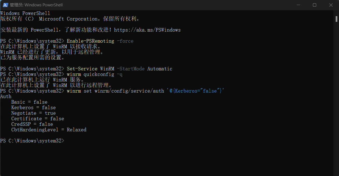339x176 pixels.
Task: Click the vertical scrollbar thumb
Action: [x=336, y=19]
